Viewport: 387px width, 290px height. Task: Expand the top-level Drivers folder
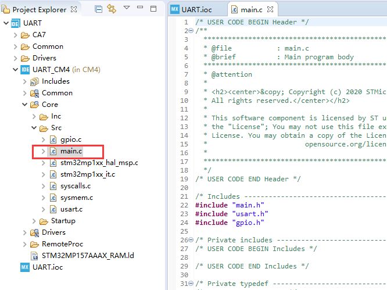click(15, 58)
